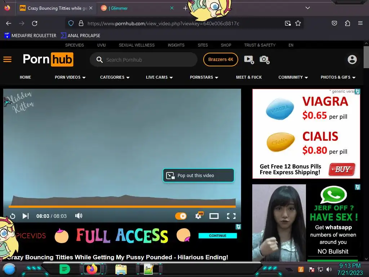Click the search magnifier icon
Viewport: 369px width, 277px height.
point(99,60)
